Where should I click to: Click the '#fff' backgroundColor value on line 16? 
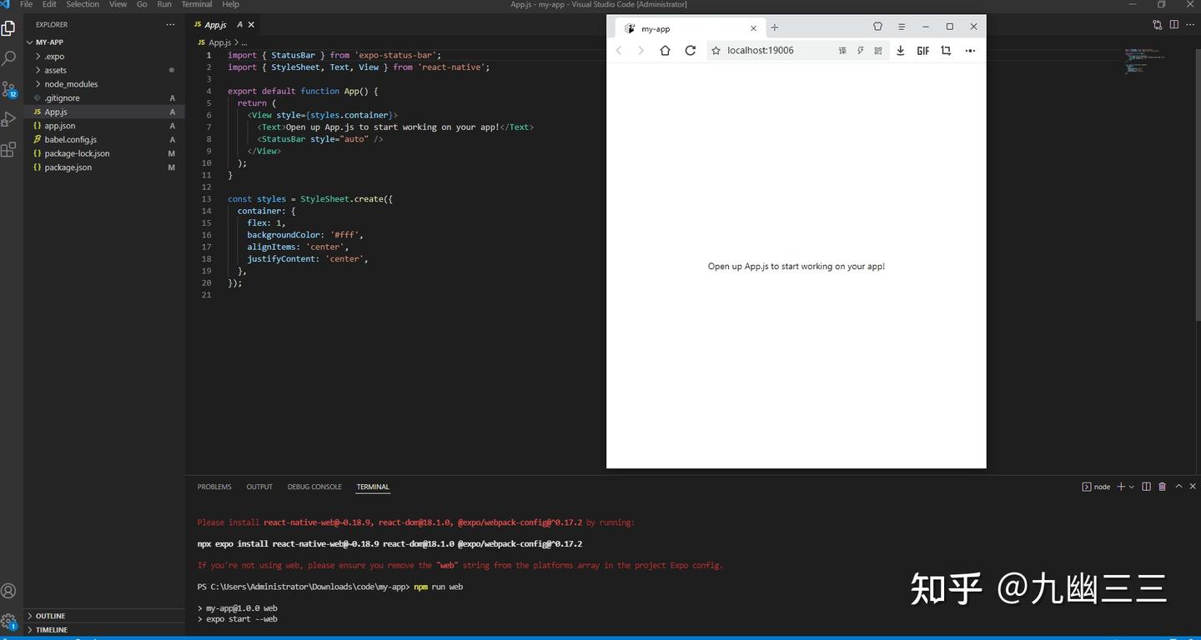tap(344, 234)
